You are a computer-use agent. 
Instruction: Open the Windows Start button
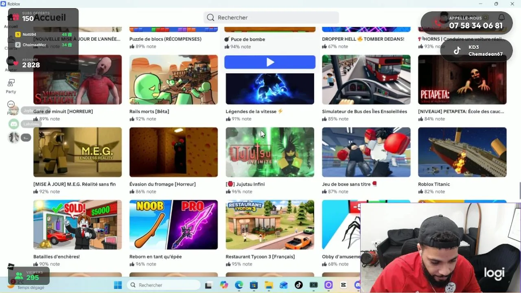[x=118, y=285]
